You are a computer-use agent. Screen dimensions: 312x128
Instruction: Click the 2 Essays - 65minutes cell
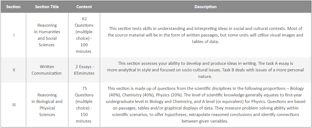pyautogui.click(x=84, y=70)
